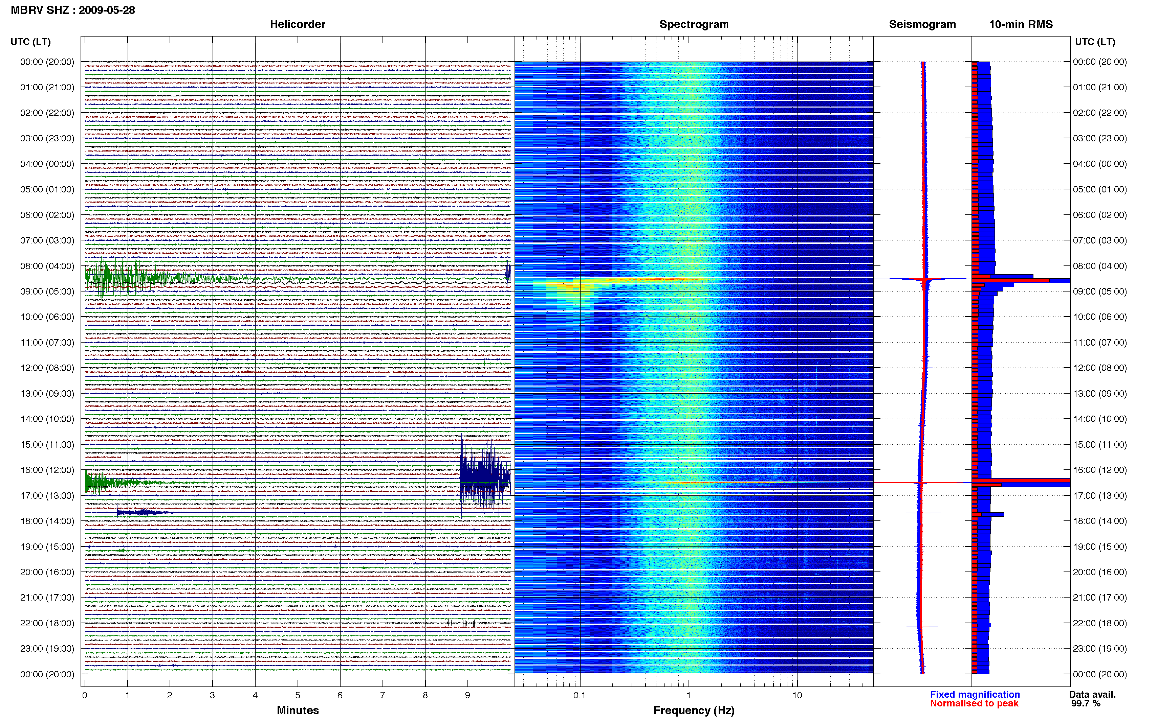
Task: Click right-axis time label 08:00 (04:00)
Action: click(x=1099, y=266)
